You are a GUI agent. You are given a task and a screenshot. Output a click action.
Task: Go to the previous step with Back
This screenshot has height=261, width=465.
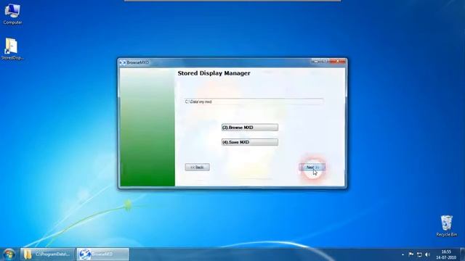[197, 167]
